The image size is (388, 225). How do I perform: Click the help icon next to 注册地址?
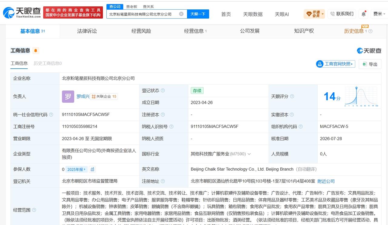(x=163, y=181)
